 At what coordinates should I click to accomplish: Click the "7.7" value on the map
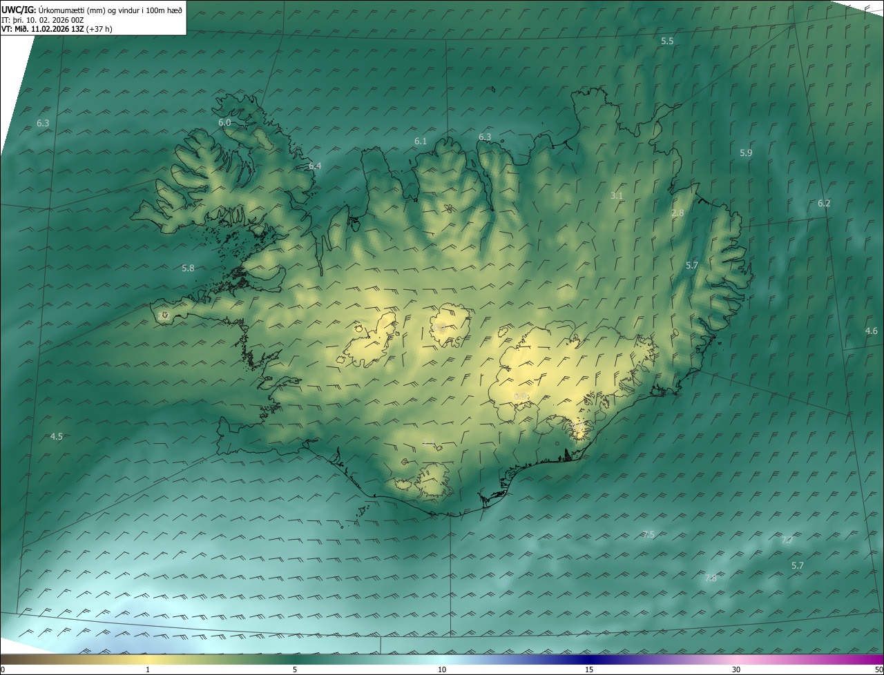[x=787, y=540]
